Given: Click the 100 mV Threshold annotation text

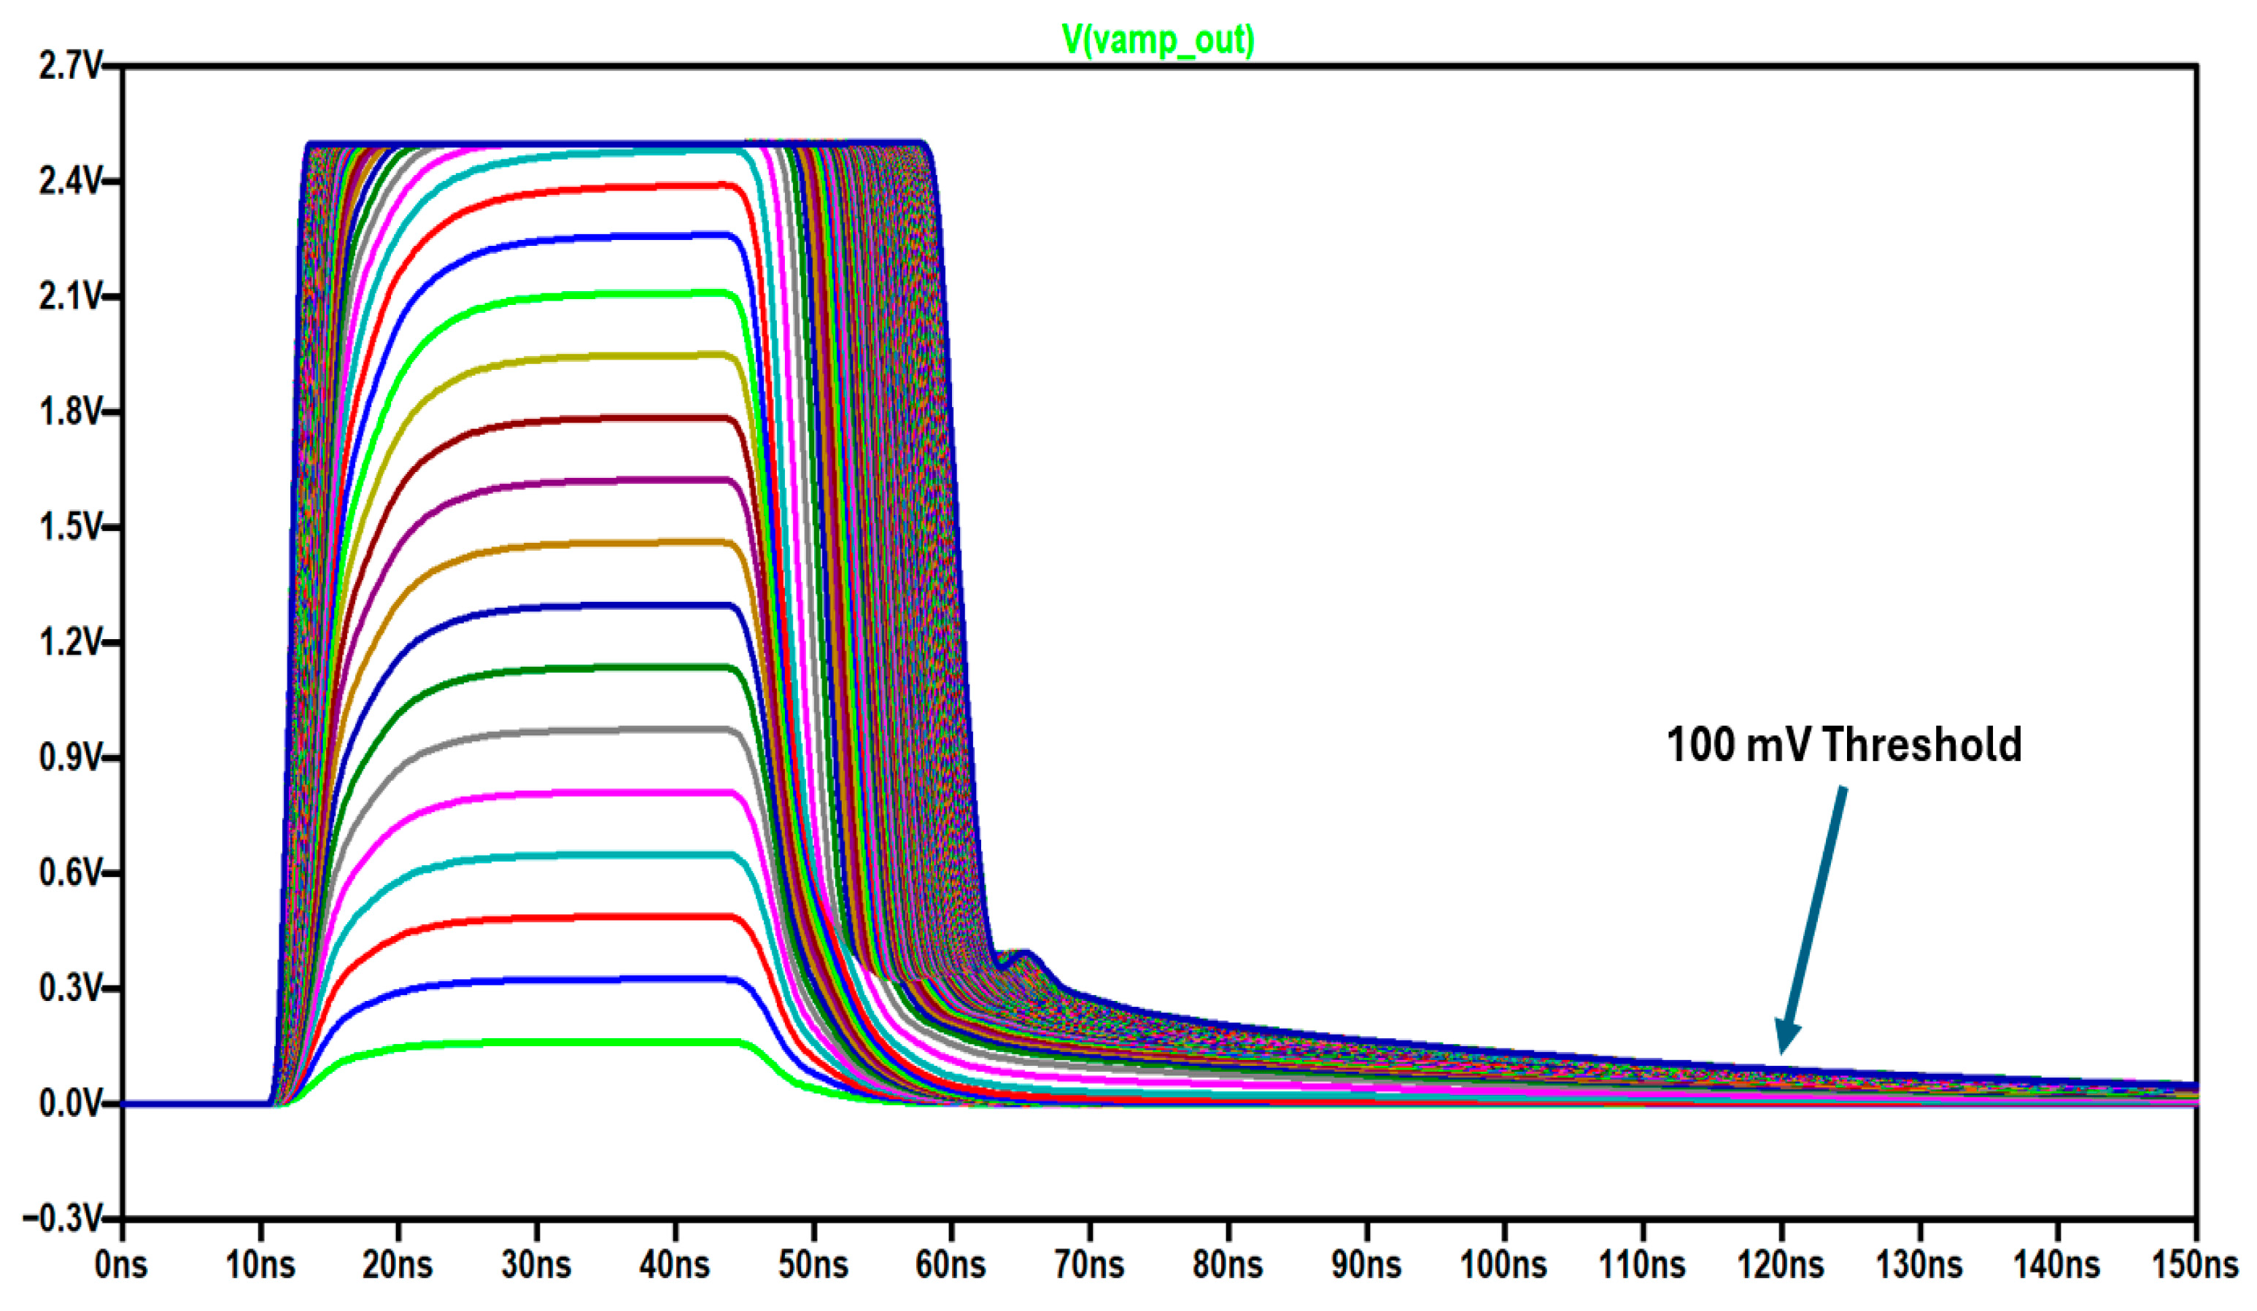Looking at the screenshot, I should coord(1844,744).
